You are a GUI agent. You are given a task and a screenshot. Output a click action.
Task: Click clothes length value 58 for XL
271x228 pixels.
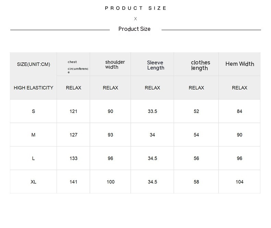click(x=196, y=182)
